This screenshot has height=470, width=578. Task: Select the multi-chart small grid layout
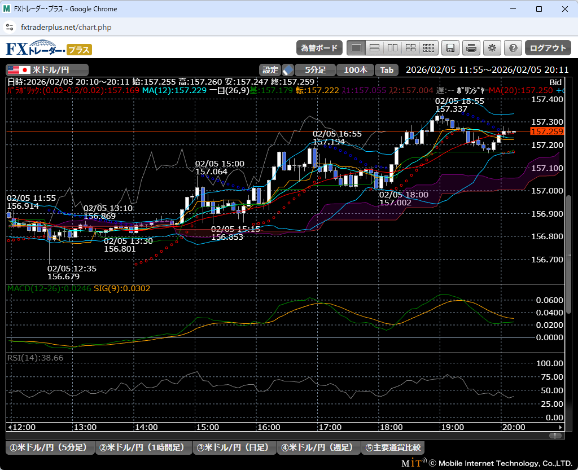[428, 48]
